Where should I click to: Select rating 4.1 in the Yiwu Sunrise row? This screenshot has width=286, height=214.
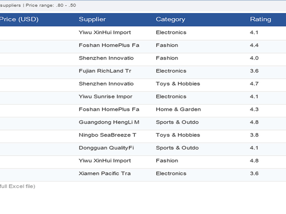[254, 96]
